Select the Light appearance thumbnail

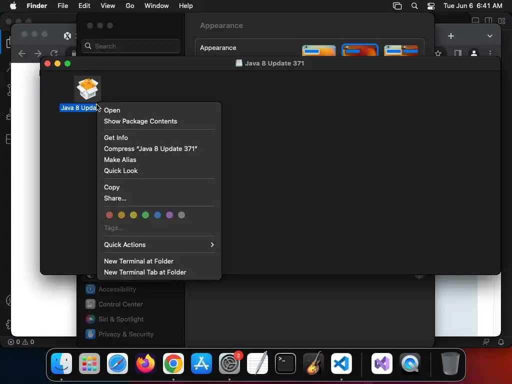(319, 50)
